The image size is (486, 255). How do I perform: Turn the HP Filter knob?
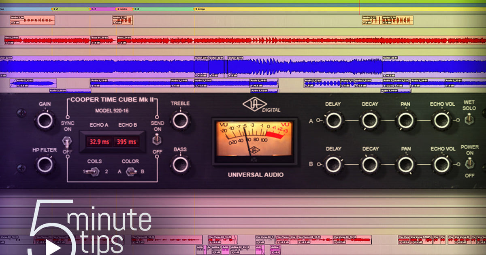click(45, 164)
